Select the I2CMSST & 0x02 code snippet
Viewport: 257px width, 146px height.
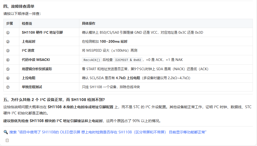(128, 60)
